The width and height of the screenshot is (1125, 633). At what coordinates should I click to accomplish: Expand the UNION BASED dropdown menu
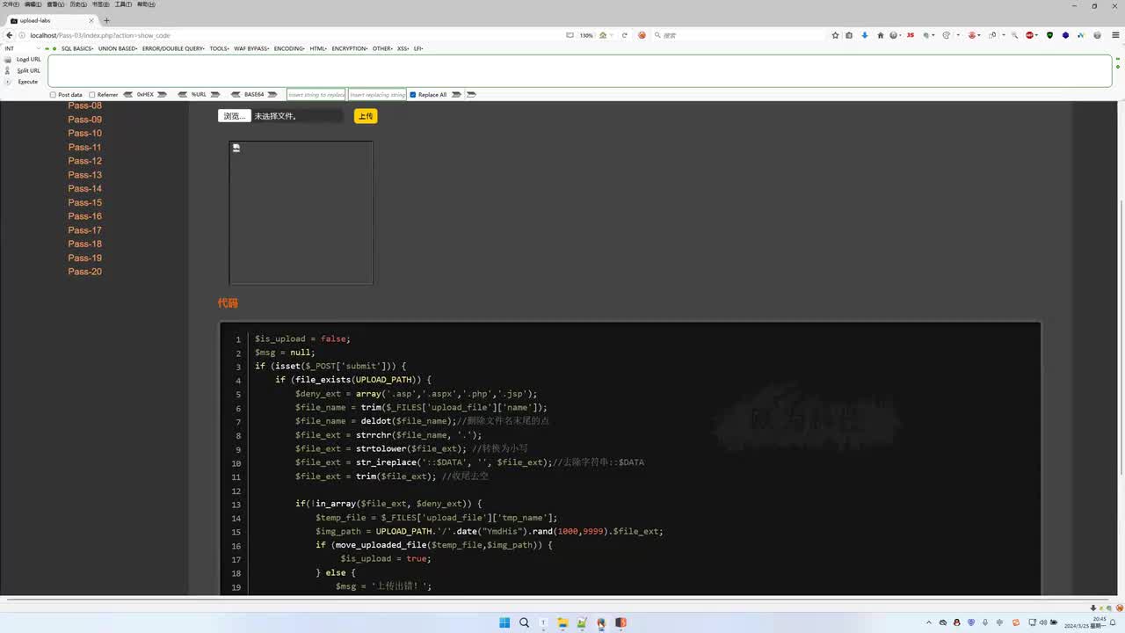point(118,48)
